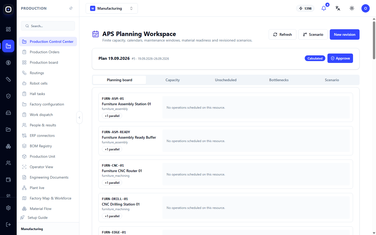Click the sidebar search field
Screen dimensions: 376x235
click(x=48, y=26)
